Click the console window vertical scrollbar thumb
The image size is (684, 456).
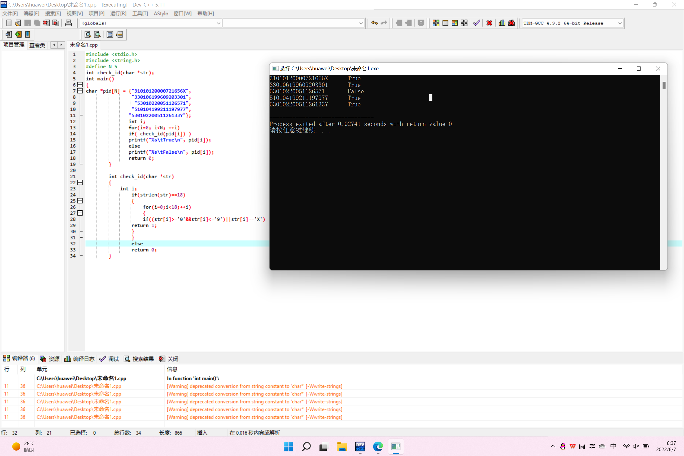pyautogui.click(x=664, y=85)
